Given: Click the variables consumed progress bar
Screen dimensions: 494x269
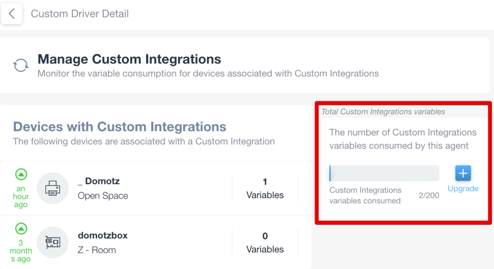Looking at the screenshot, I should pos(384,173).
